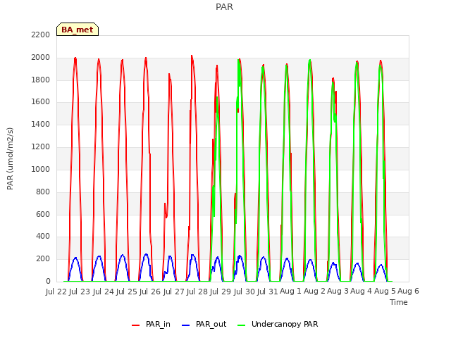The width and height of the screenshot is (451, 338).
Task: Click the Time x-axis label
Action: click(x=399, y=302)
